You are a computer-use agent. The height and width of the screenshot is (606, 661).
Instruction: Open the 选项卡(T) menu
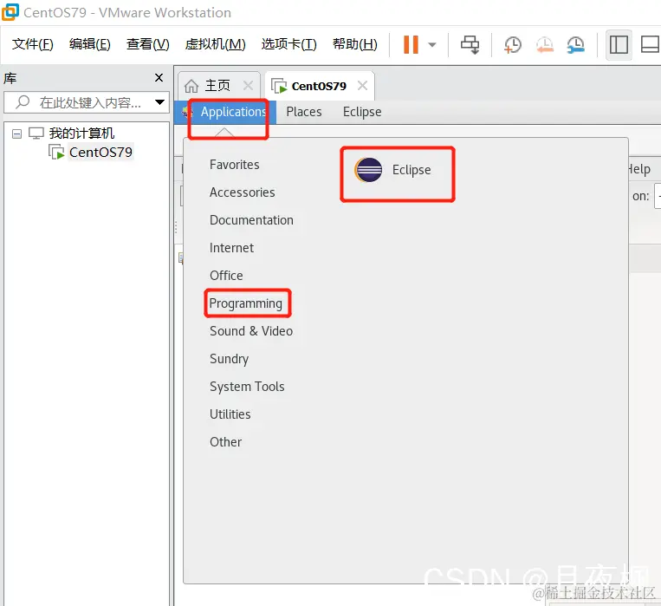click(288, 44)
